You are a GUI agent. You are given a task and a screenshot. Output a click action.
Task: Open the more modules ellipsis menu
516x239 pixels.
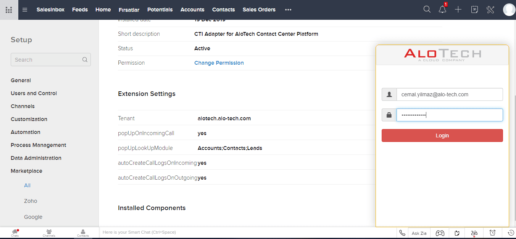288,10
